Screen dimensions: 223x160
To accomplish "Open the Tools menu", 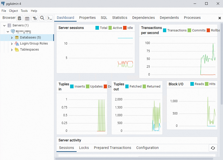I will pos(24,11).
